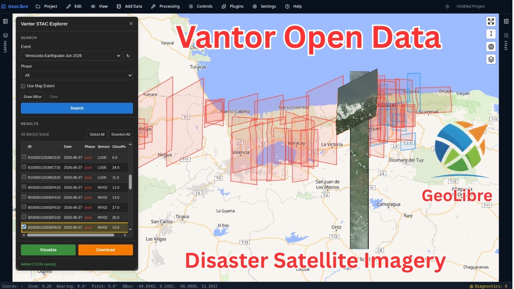The image size is (514, 289).
Task: Check the row B0300011000DF210 checkbox
Action: point(24,217)
